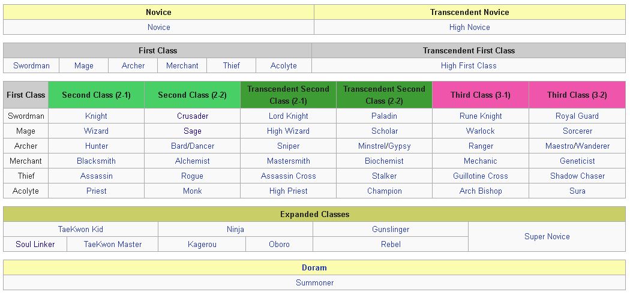This screenshot has height=295, width=630.
Task: Go to the Guillotine Cross page
Action: click(481, 176)
